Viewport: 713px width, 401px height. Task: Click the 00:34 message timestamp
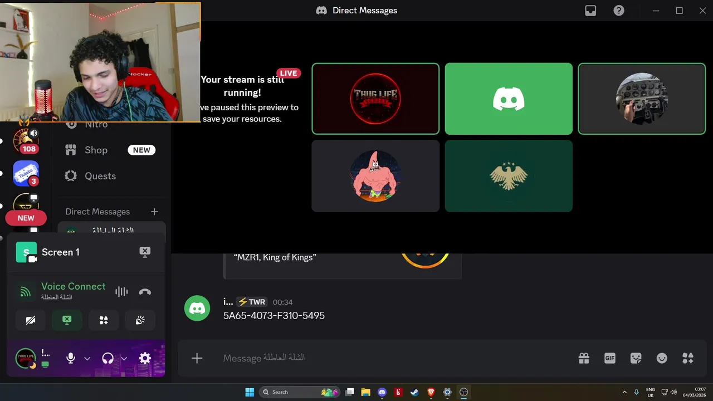(x=282, y=302)
